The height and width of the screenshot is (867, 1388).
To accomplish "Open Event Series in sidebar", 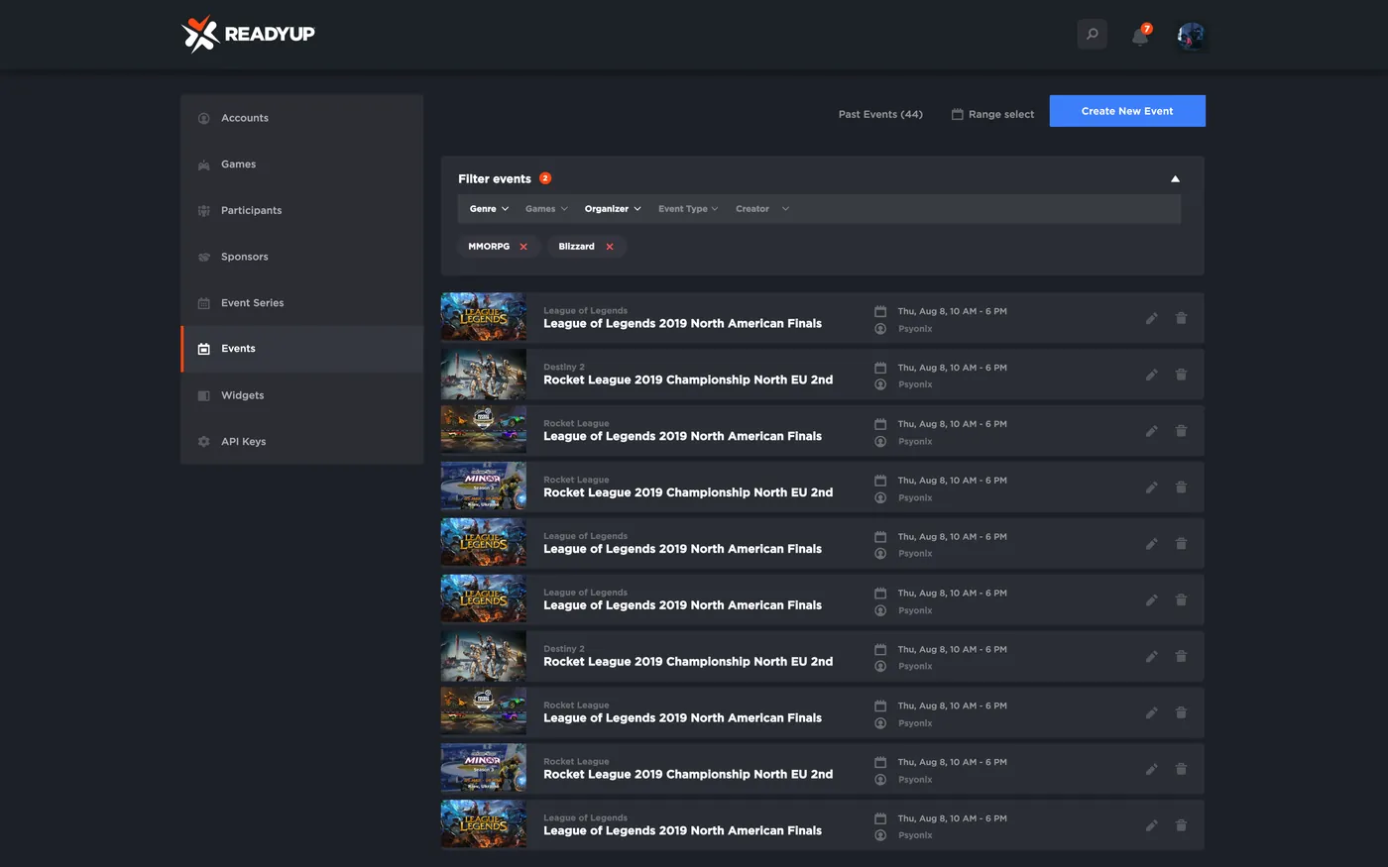I will pos(302,303).
